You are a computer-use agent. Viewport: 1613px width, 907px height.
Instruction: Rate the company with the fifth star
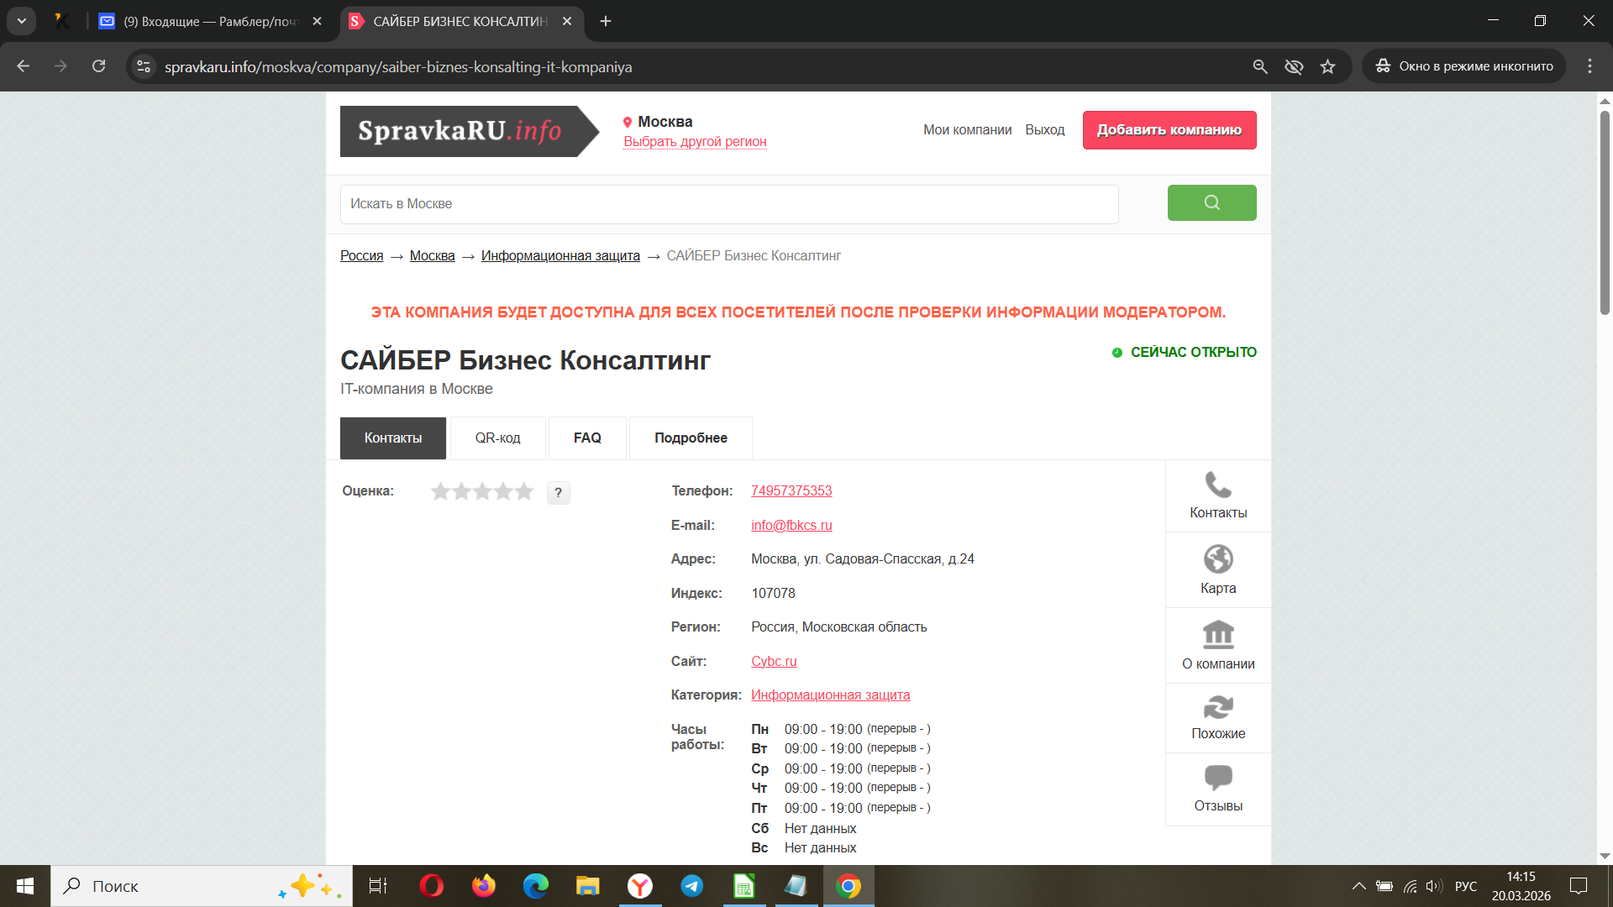coord(524,491)
